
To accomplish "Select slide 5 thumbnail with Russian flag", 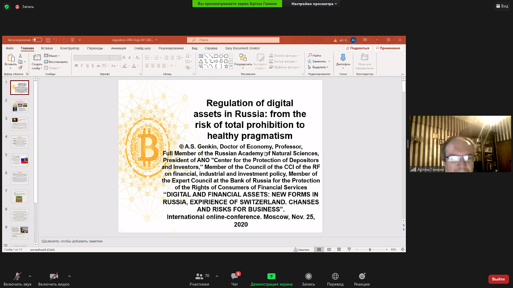I will 19,160.
